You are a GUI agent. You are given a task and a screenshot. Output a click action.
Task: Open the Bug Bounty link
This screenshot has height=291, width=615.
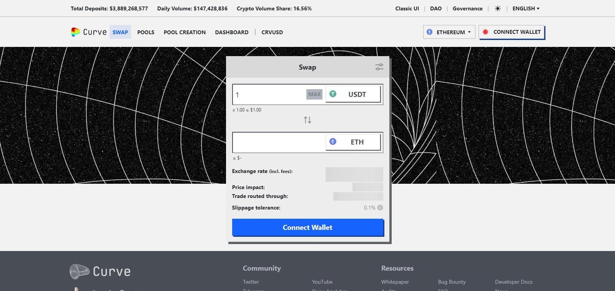(452, 282)
